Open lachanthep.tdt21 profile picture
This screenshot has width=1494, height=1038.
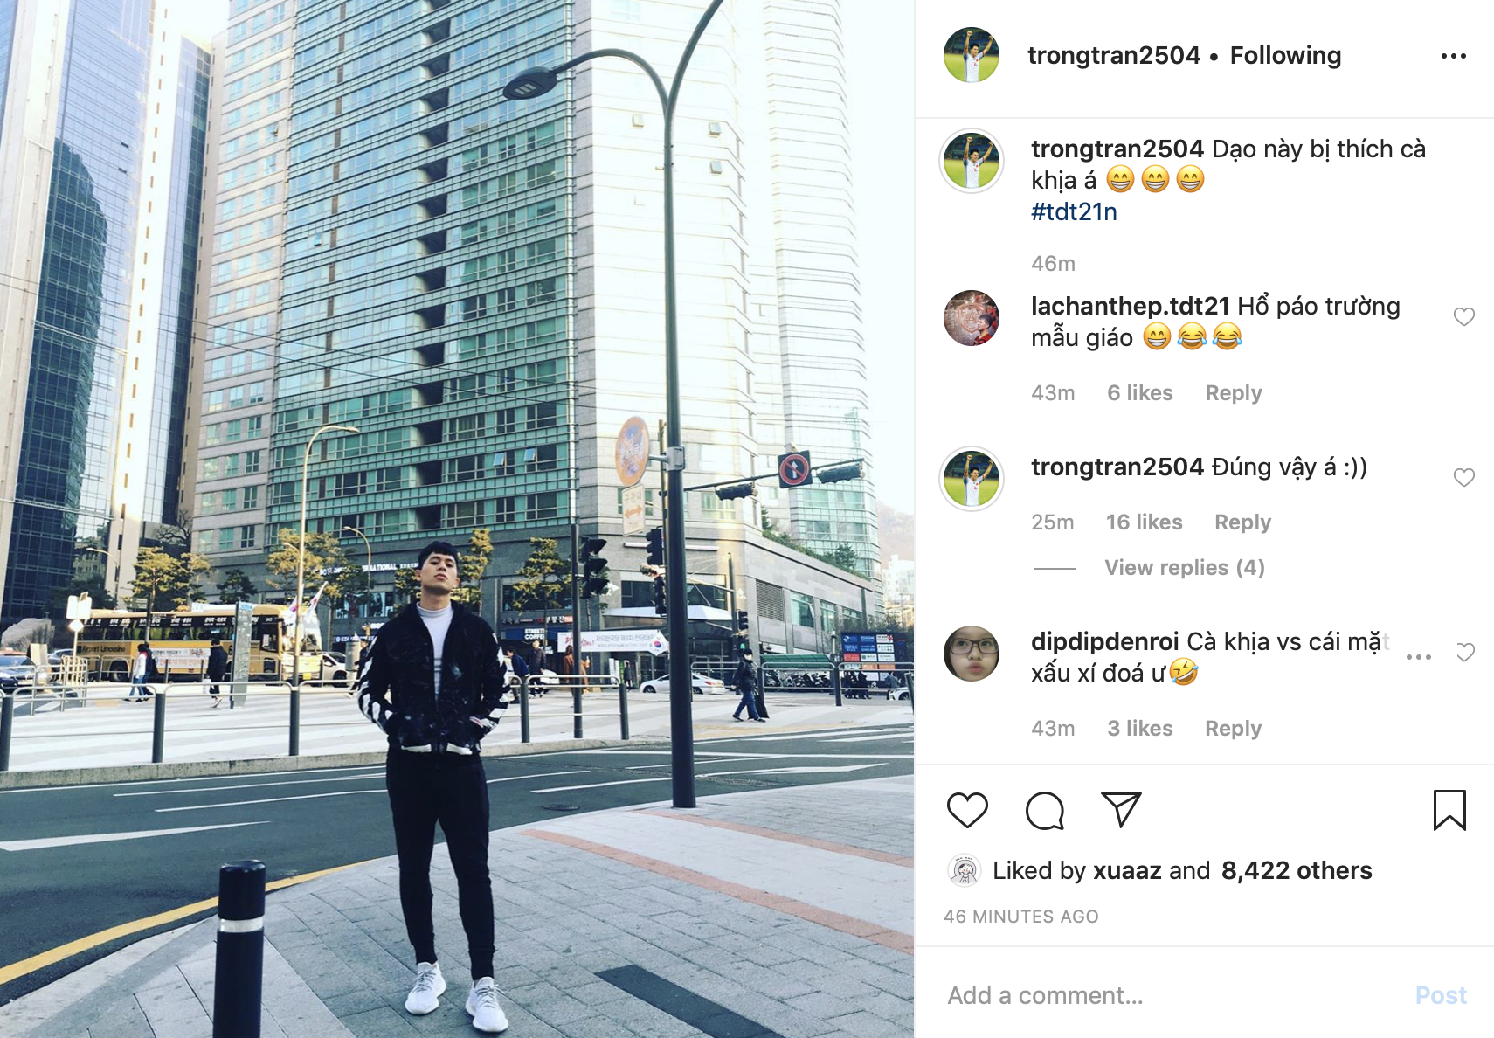click(x=972, y=318)
